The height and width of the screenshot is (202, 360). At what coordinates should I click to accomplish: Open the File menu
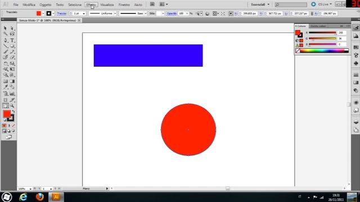click(16, 4)
